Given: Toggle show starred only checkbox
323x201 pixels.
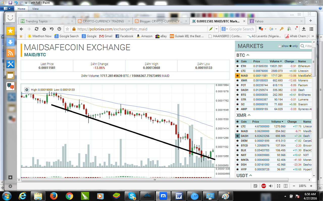Looking at the screenshot, I should (x=279, y=46).
